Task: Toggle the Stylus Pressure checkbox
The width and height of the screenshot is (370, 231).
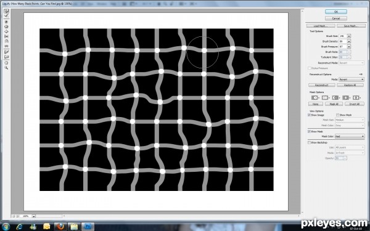Action: [x=309, y=68]
